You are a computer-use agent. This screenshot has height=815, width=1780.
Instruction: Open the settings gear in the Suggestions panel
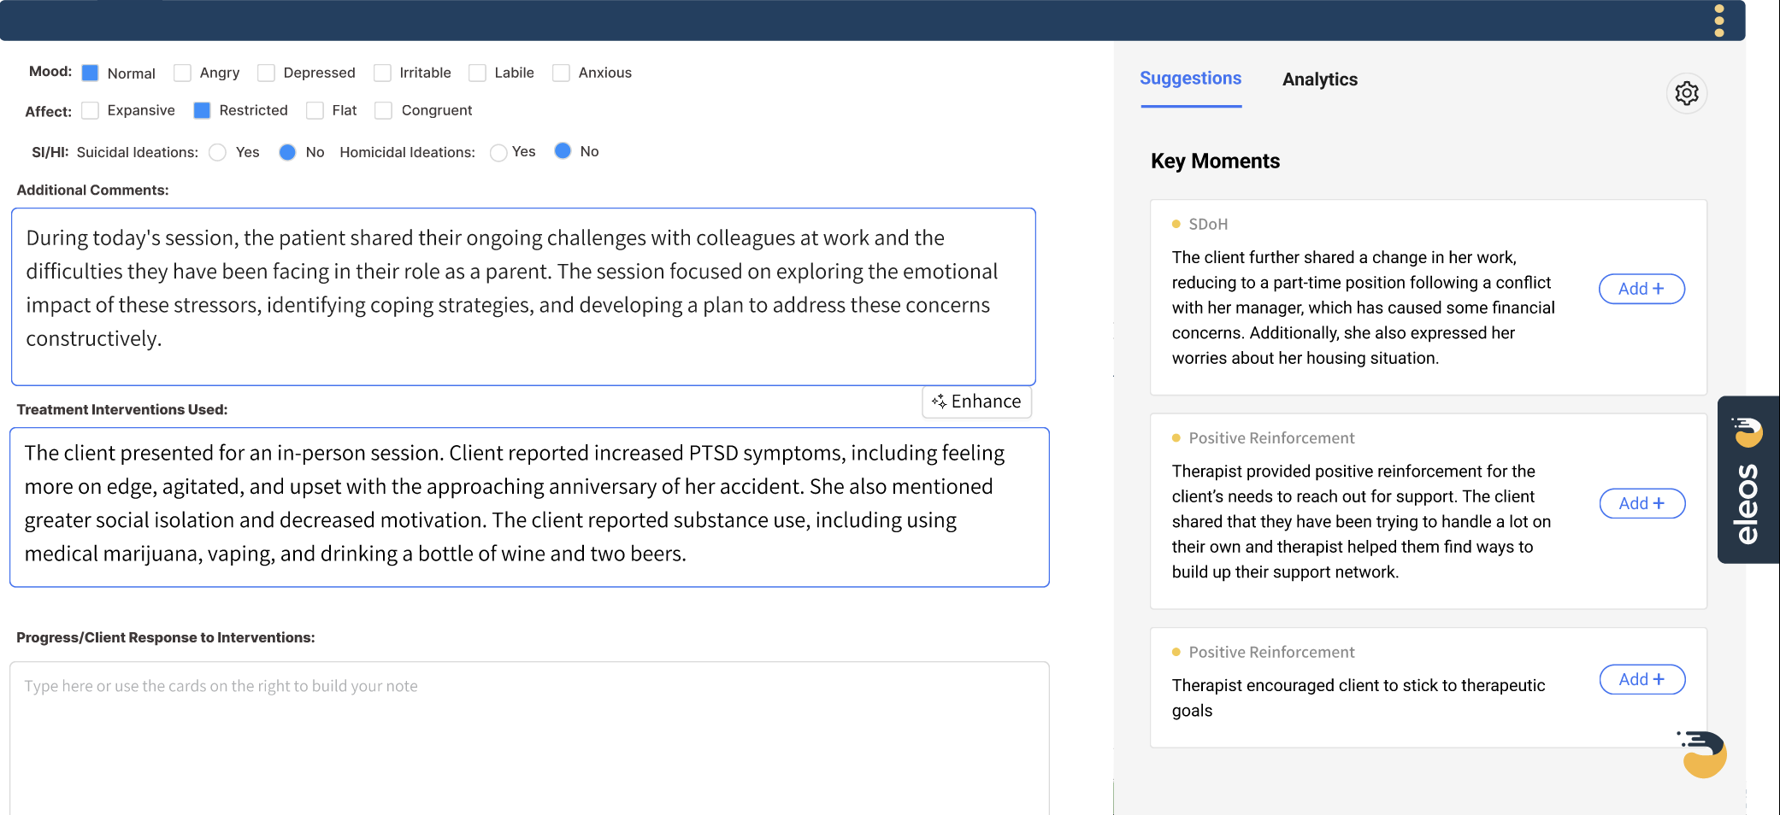1685,93
